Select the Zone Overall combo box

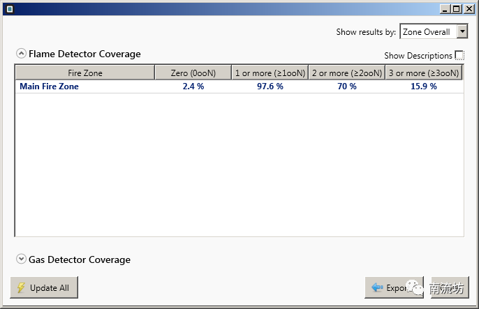(x=434, y=31)
